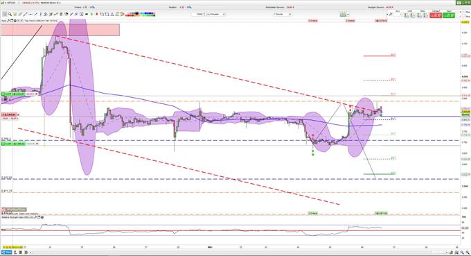This screenshot has width=471, height=256.
Task: Pick the black swatch in color palette
Action: click(137, 13)
